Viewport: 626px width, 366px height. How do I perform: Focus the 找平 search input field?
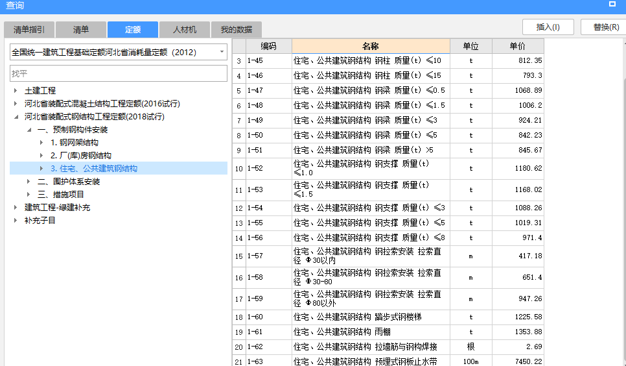point(119,73)
